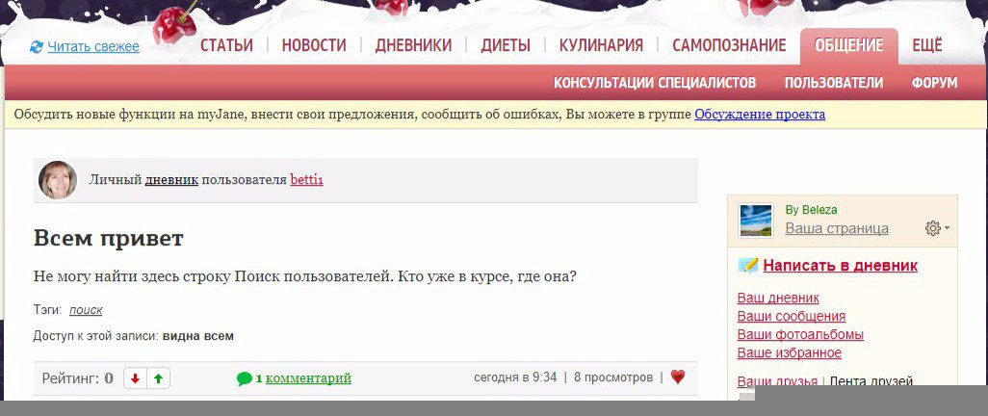Open betti1 user avatar photo

coord(58,180)
